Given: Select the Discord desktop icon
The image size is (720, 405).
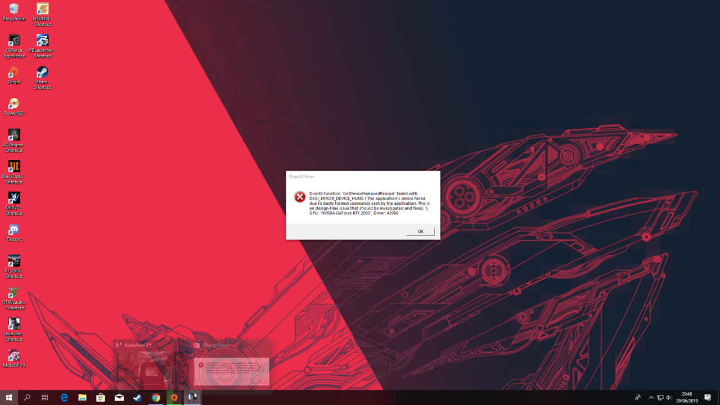Looking at the screenshot, I should click(14, 232).
